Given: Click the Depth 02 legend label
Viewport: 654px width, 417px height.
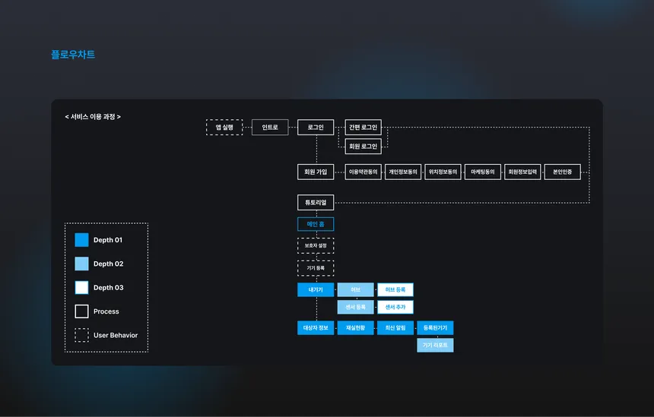Looking at the screenshot, I should click(109, 264).
